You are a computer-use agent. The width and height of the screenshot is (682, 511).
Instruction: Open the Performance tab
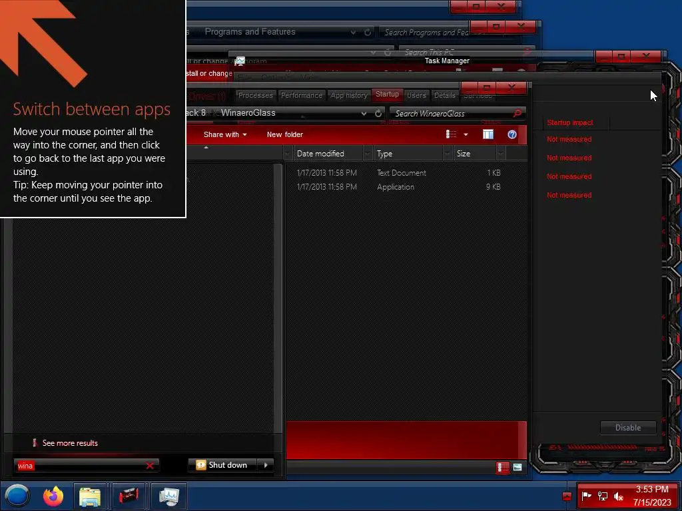point(302,95)
